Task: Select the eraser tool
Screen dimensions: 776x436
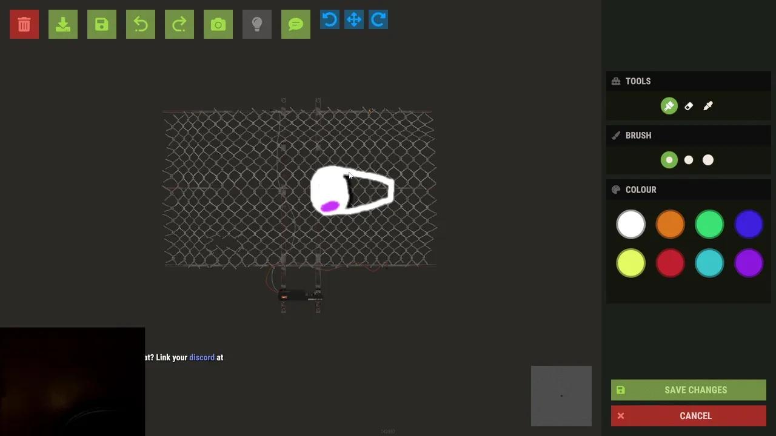Action: pyautogui.click(x=689, y=106)
